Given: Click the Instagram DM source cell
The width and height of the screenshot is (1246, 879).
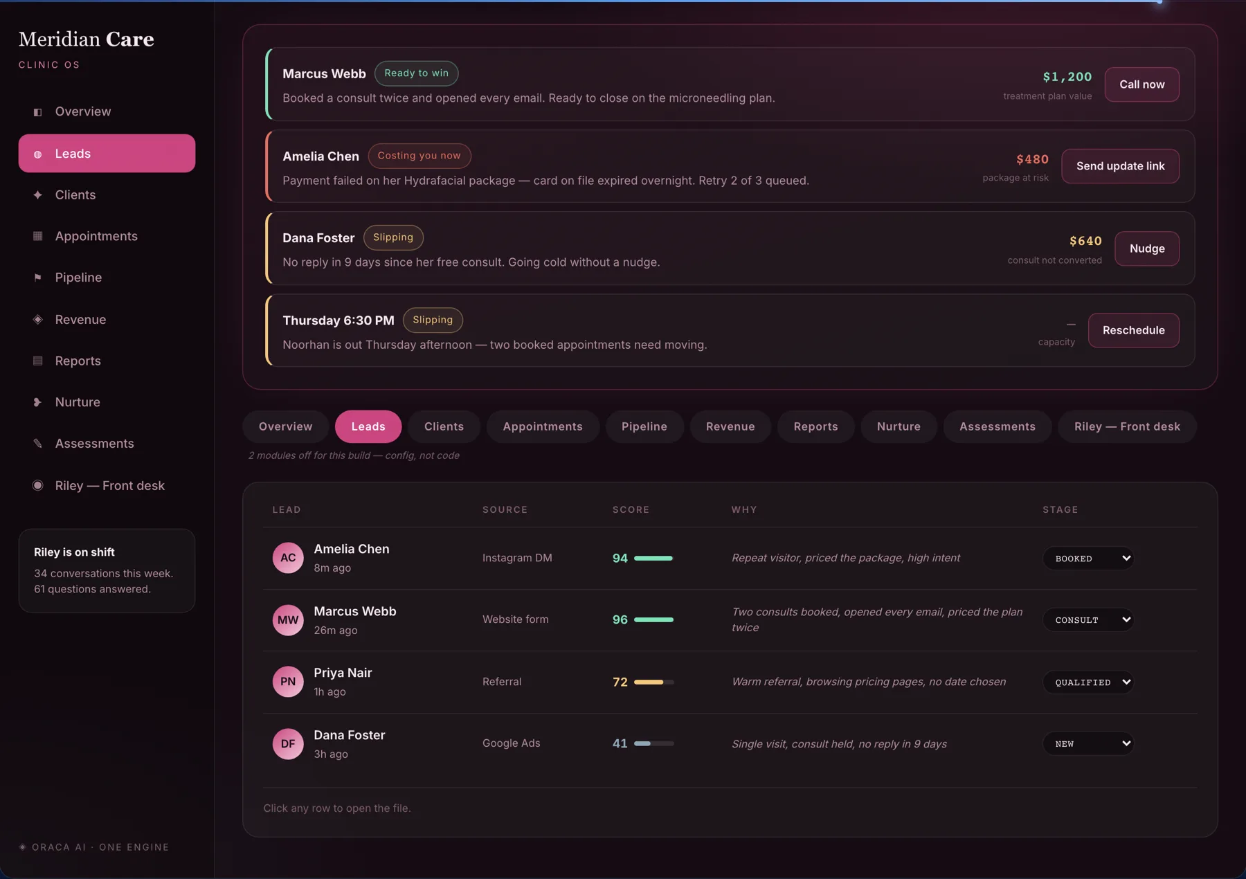Looking at the screenshot, I should (517, 558).
